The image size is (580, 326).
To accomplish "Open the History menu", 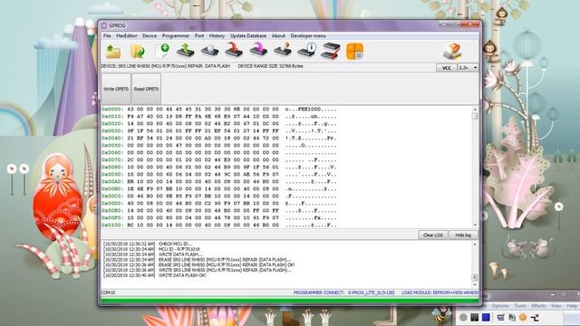I will [x=217, y=36].
